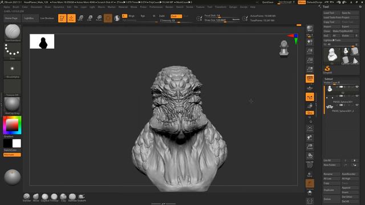Toggle the Mrgb button
365x205 pixels.
pyautogui.click(x=132, y=16)
